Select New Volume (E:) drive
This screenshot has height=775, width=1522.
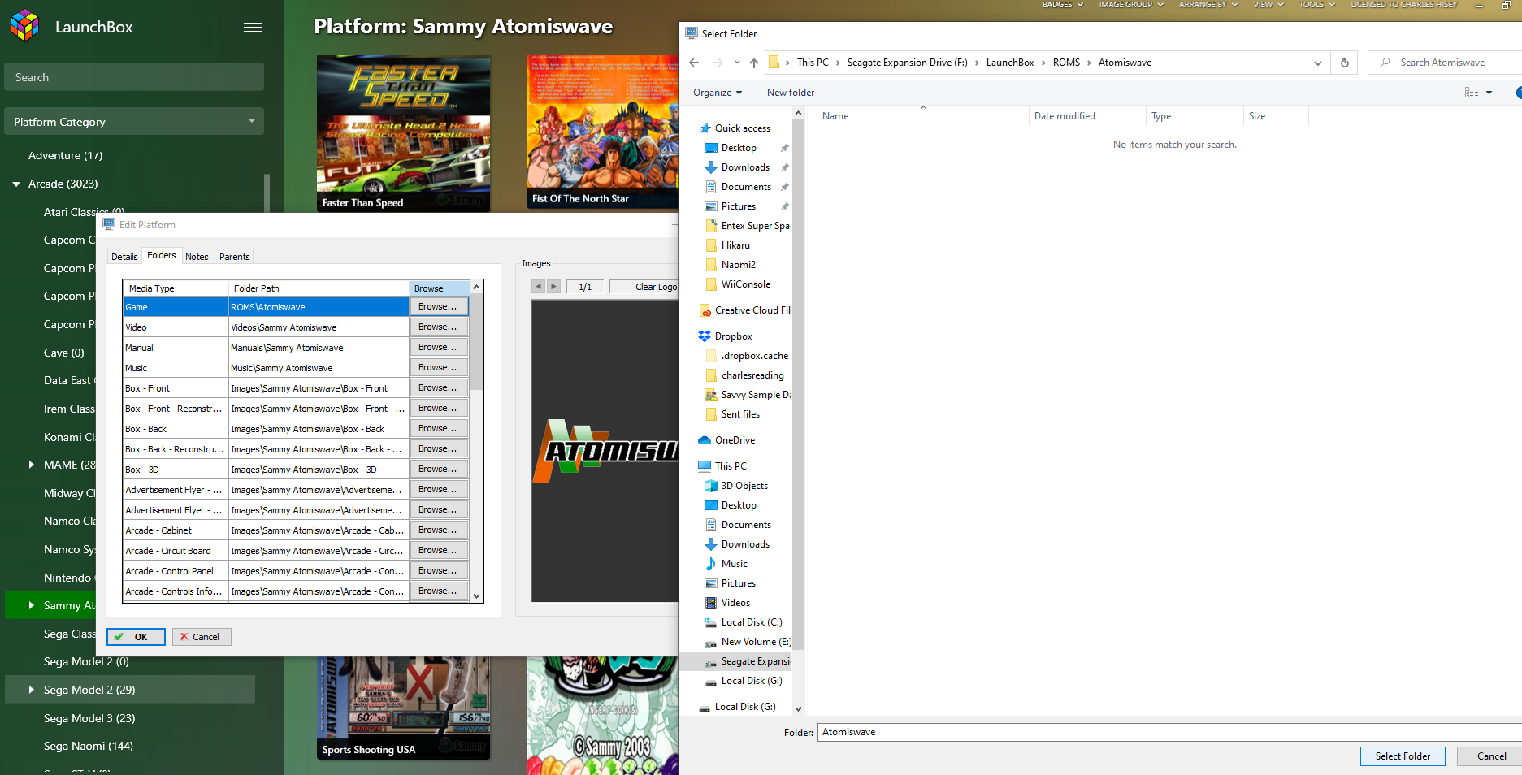756,642
